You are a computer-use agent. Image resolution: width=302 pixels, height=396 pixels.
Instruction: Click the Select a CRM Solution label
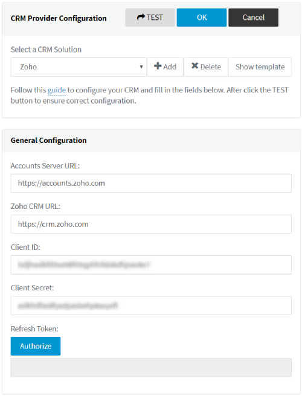click(x=46, y=49)
